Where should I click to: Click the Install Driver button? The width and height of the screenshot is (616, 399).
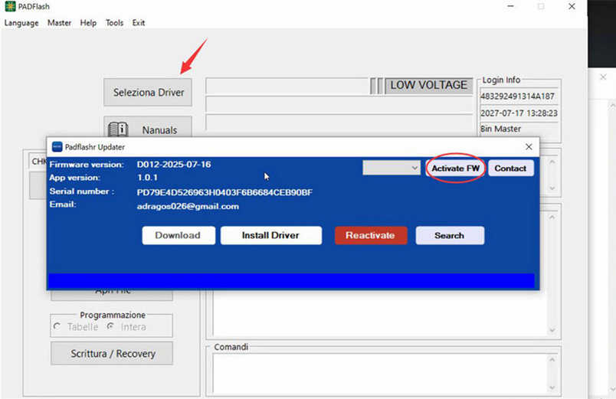pos(270,235)
